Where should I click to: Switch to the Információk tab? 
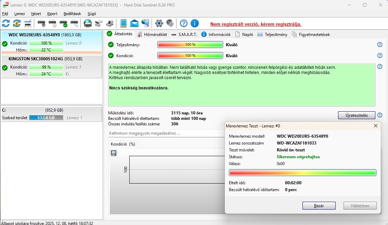(216, 35)
